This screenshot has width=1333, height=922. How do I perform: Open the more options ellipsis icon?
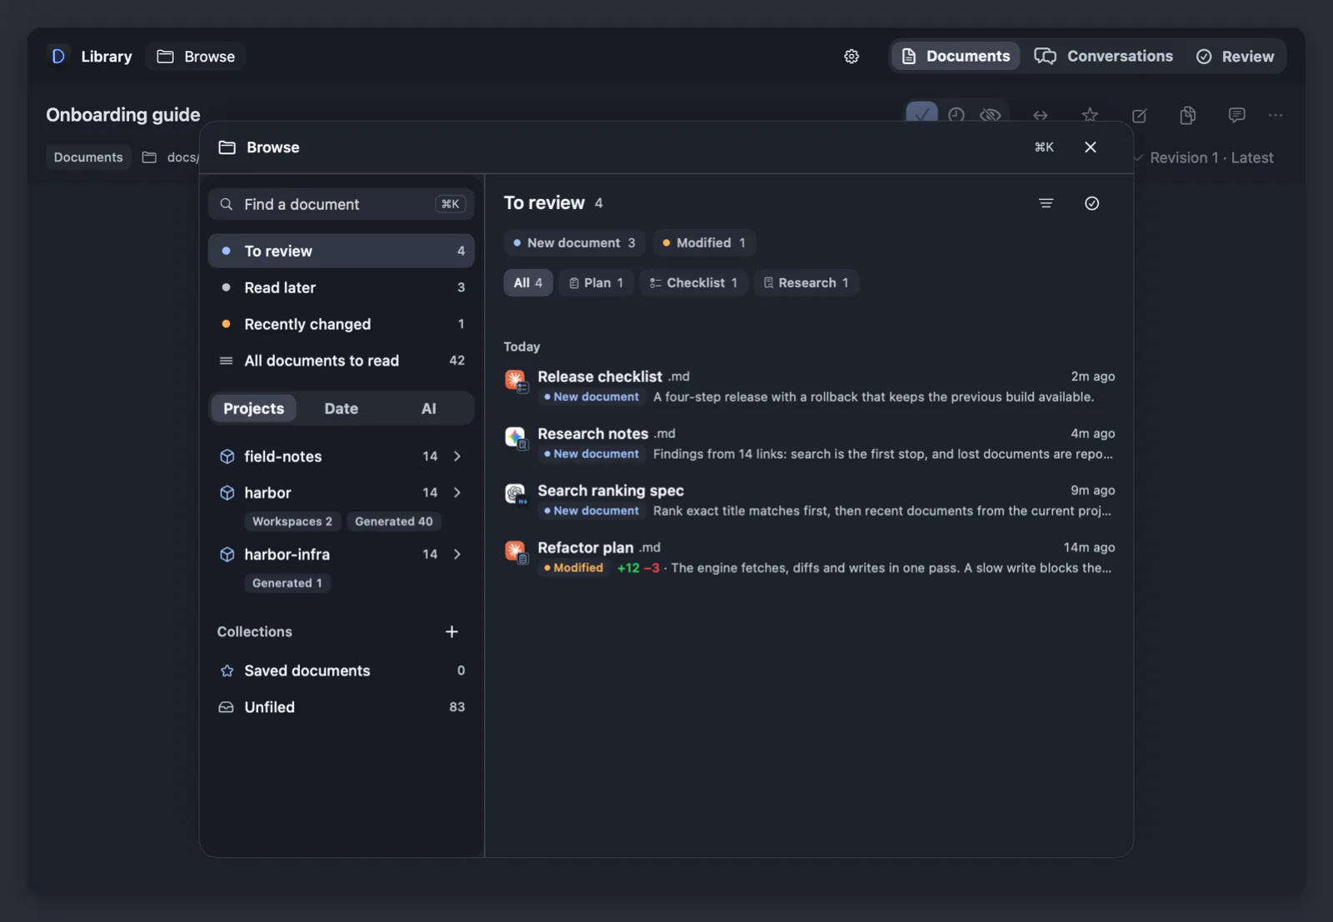(x=1276, y=115)
